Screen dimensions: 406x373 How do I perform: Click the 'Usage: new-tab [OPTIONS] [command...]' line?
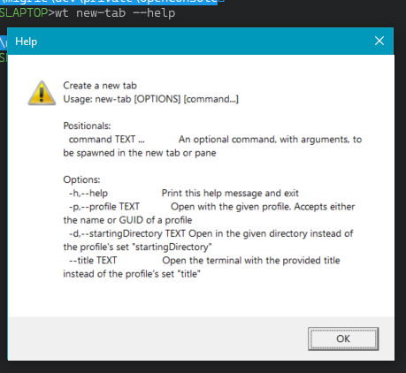click(x=151, y=99)
